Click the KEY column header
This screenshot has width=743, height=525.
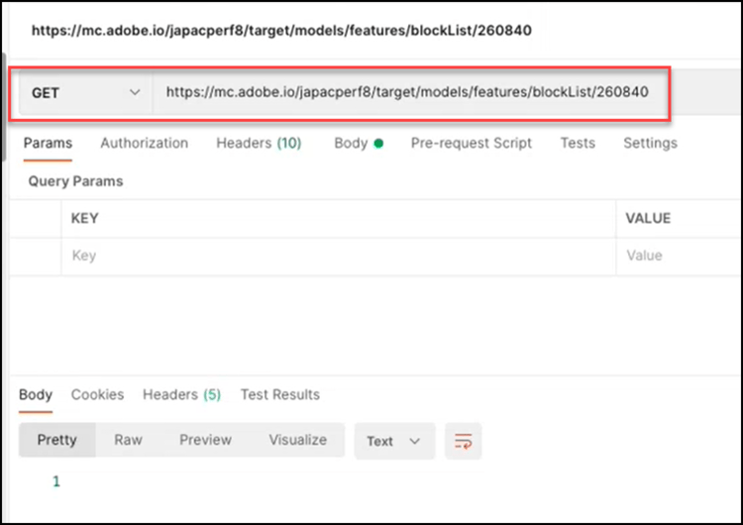click(85, 219)
